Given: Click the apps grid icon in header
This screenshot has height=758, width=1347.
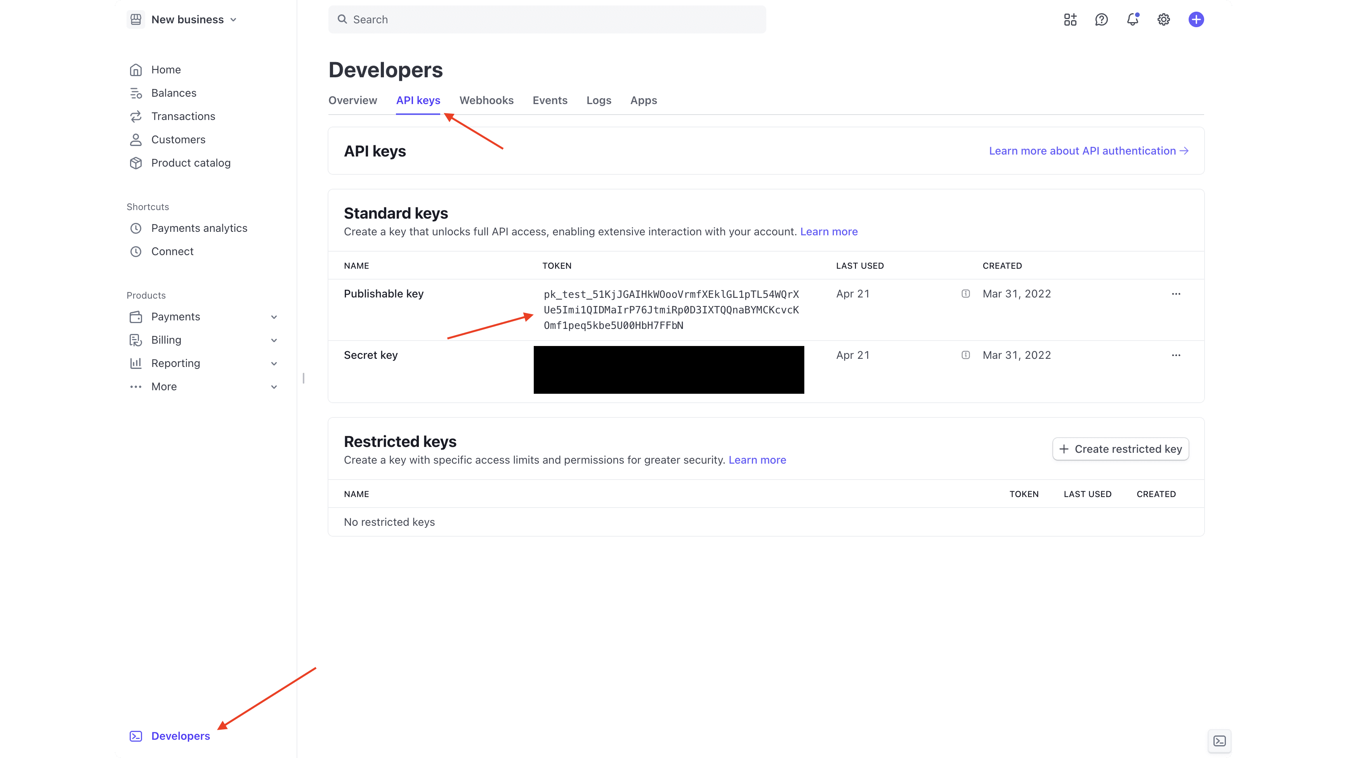Looking at the screenshot, I should 1070,20.
